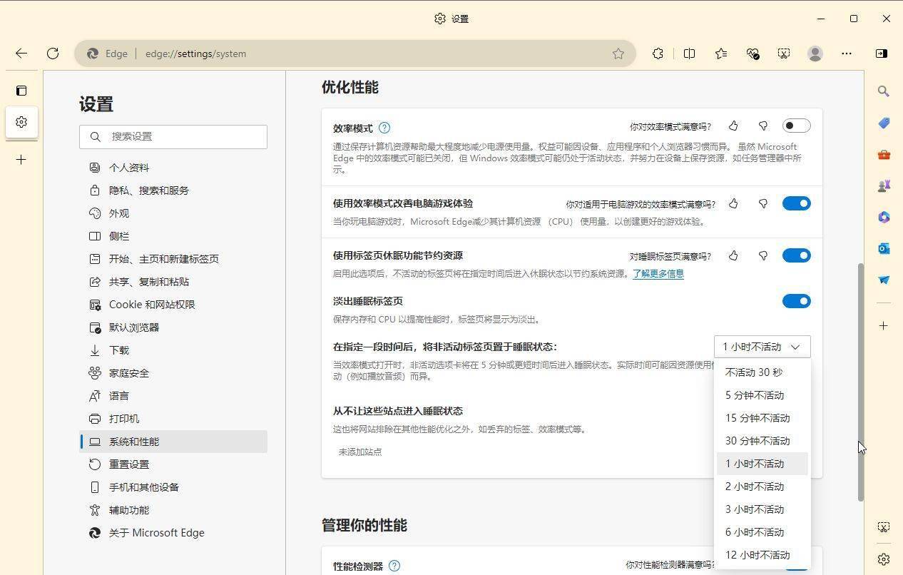Open 语言 settings section
The image size is (903, 575).
(173, 396)
